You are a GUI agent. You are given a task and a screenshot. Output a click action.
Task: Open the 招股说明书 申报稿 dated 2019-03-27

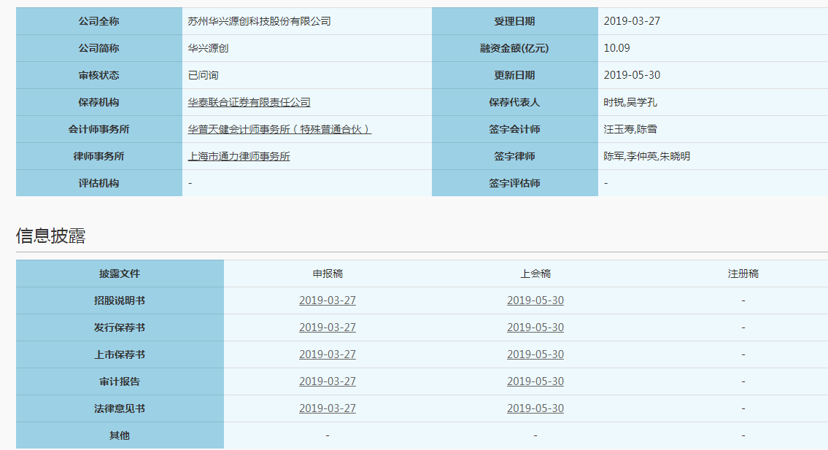pyautogui.click(x=328, y=300)
